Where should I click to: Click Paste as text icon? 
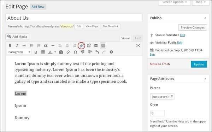tap(61, 52)
